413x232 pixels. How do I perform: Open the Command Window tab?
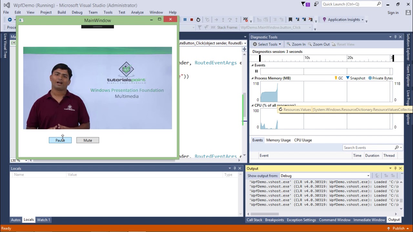point(335,220)
